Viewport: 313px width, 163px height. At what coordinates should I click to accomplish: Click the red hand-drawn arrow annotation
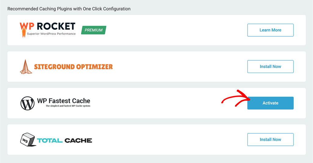pos(236,98)
